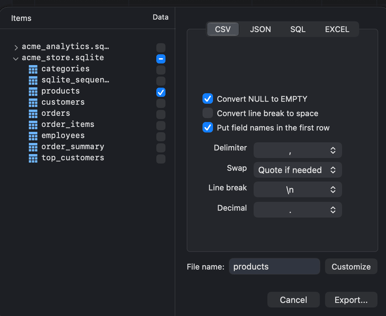Uncheck Put field names in first row

tap(208, 127)
